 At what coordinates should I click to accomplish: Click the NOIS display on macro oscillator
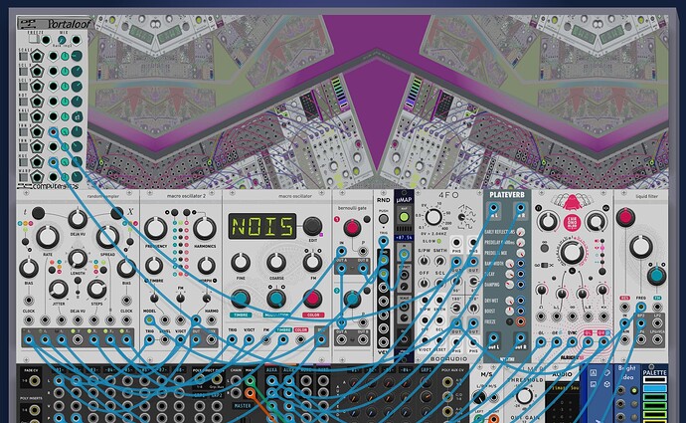click(x=262, y=226)
